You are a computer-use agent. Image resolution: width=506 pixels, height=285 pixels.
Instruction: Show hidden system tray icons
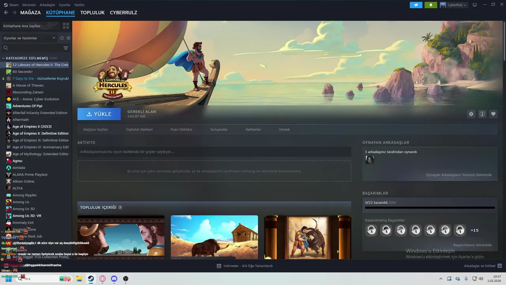441,279
